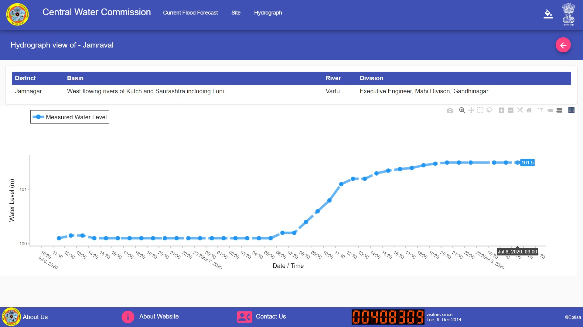Viewport: 583px width, 327px height.
Task: Download plot as PNG camera icon
Action: tap(450, 111)
